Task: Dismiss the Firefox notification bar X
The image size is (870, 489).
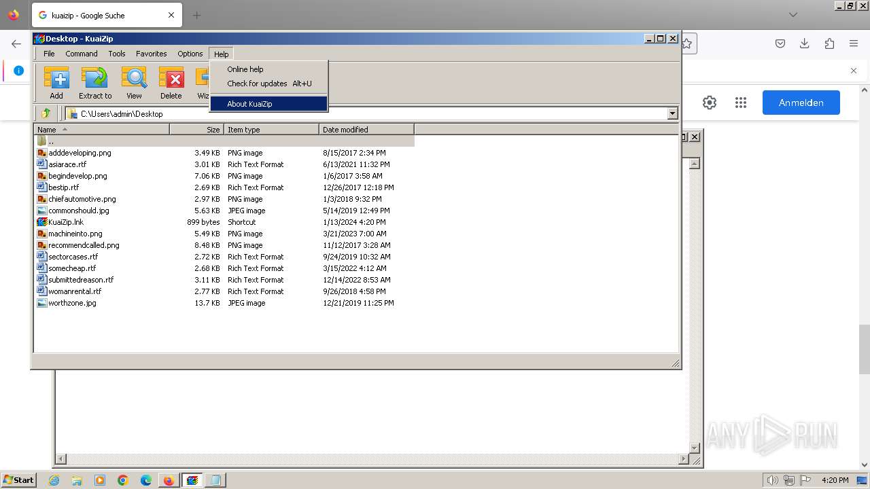Action: tap(854, 71)
